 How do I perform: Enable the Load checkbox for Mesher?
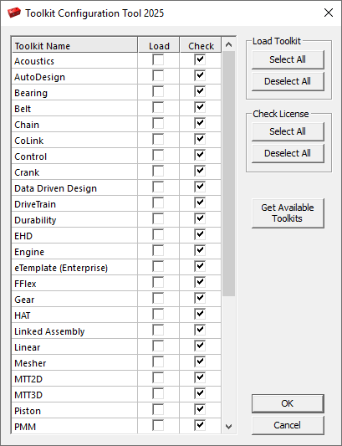click(158, 362)
